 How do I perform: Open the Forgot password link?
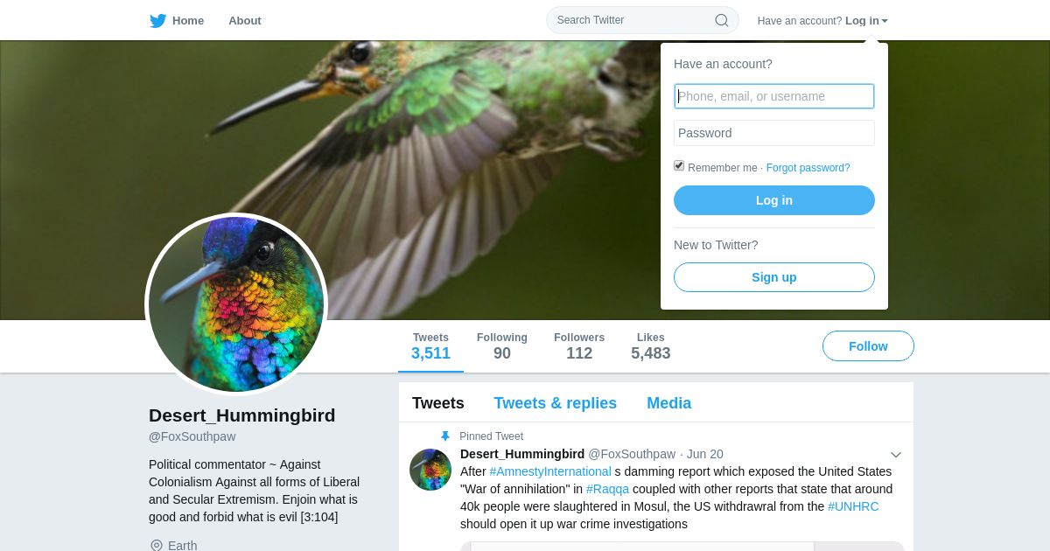tap(808, 168)
